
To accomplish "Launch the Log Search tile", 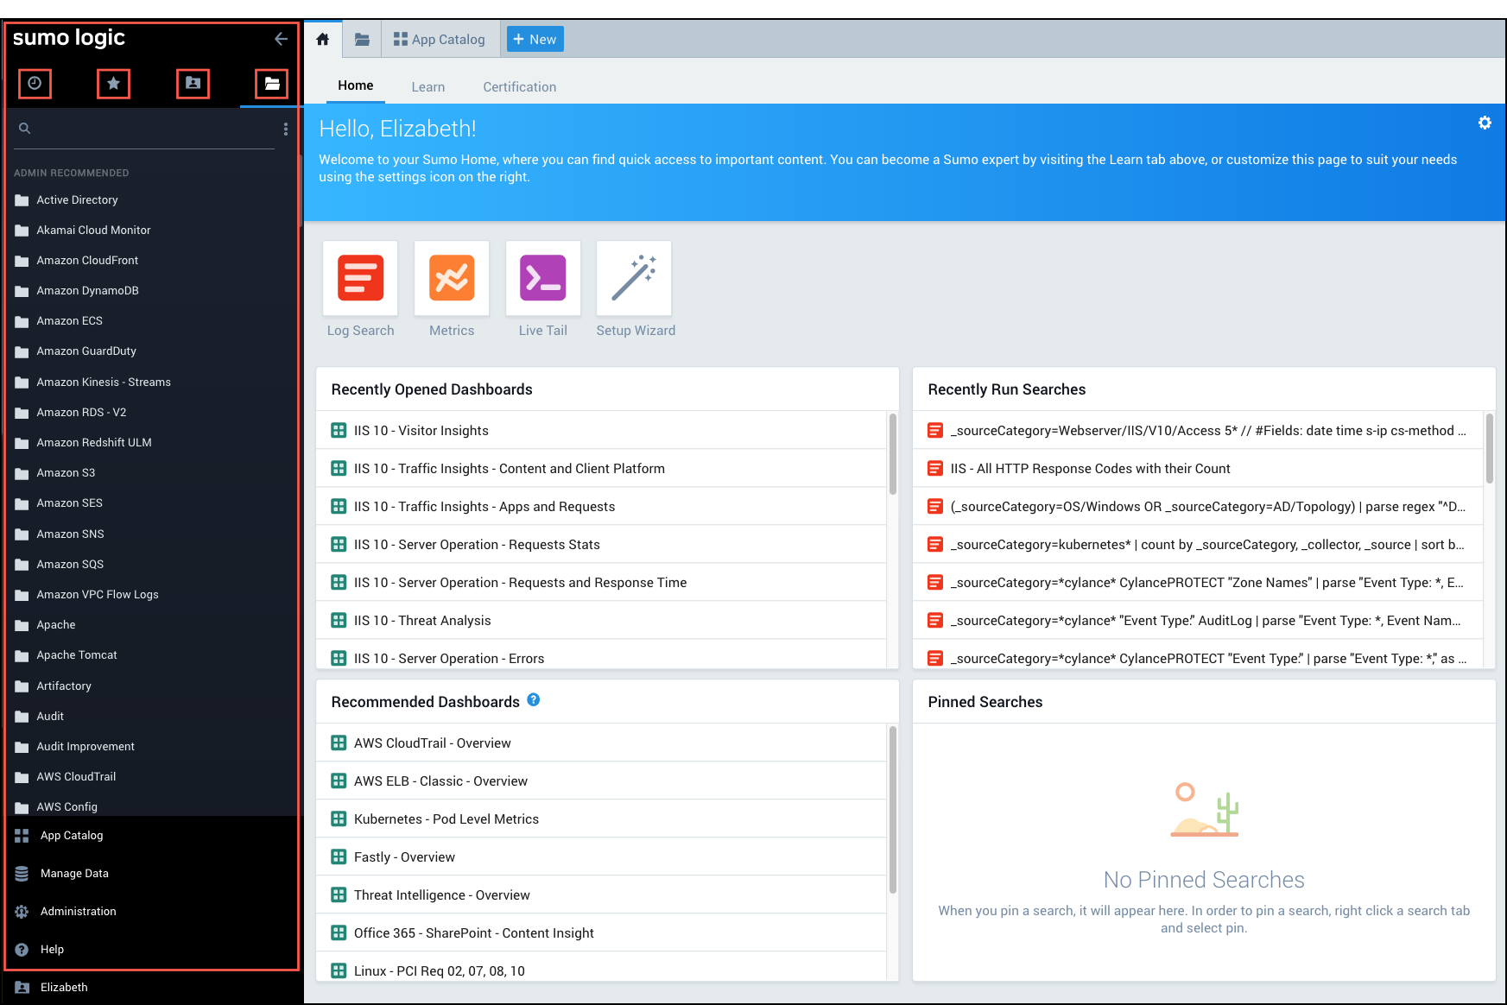I will [x=360, y=278].
